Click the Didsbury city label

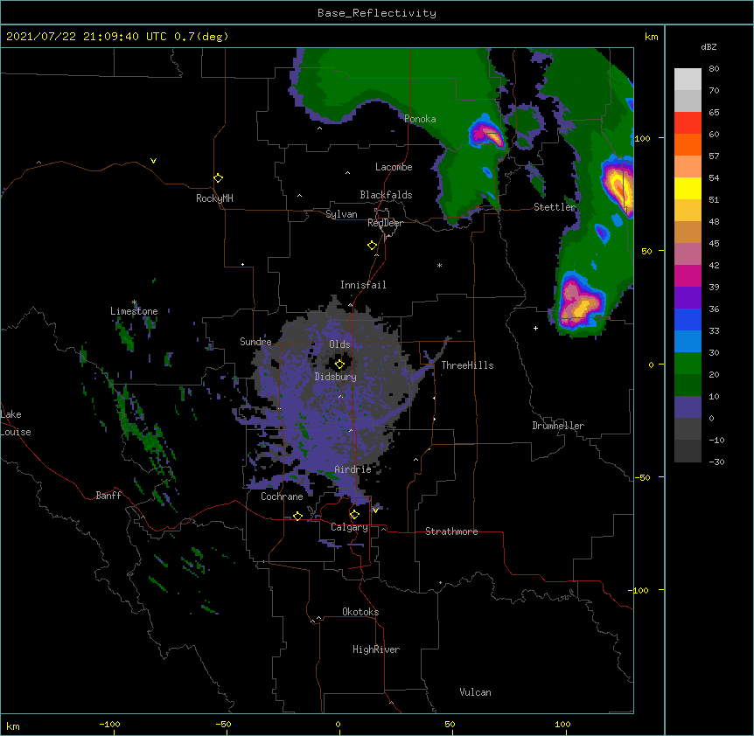click(335, 377)
